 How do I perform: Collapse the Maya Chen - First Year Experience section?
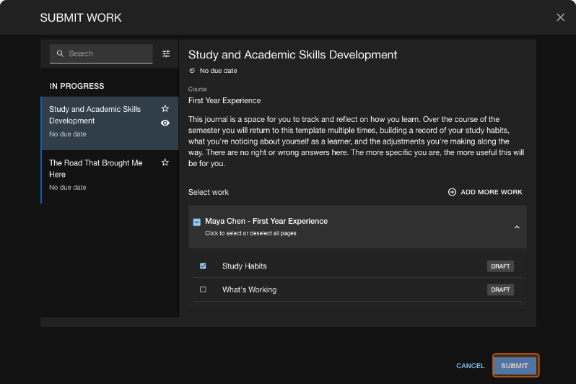(x=517, y=227)
